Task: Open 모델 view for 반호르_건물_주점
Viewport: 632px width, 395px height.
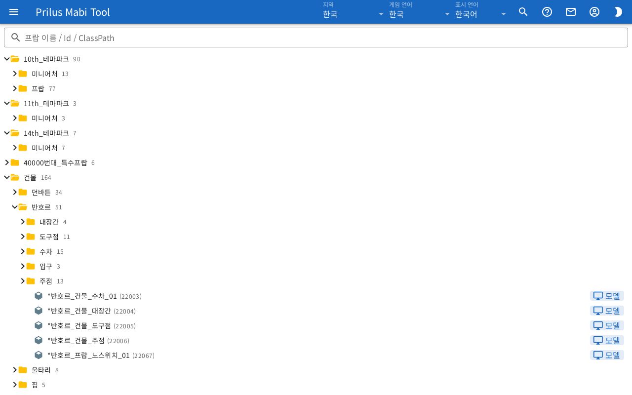Action: [607, 340]
